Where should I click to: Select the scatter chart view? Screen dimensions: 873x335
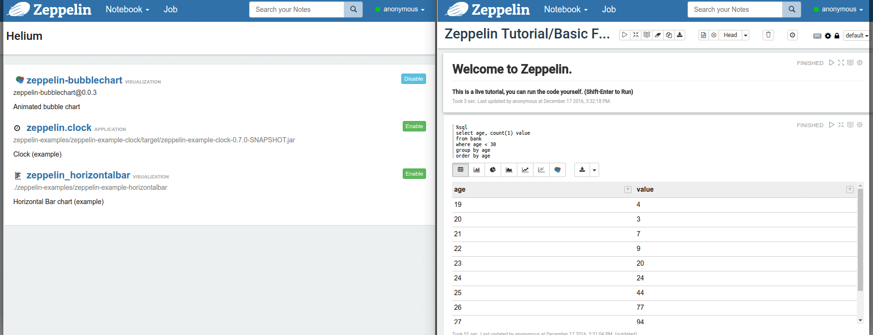[x=541, y=170]
